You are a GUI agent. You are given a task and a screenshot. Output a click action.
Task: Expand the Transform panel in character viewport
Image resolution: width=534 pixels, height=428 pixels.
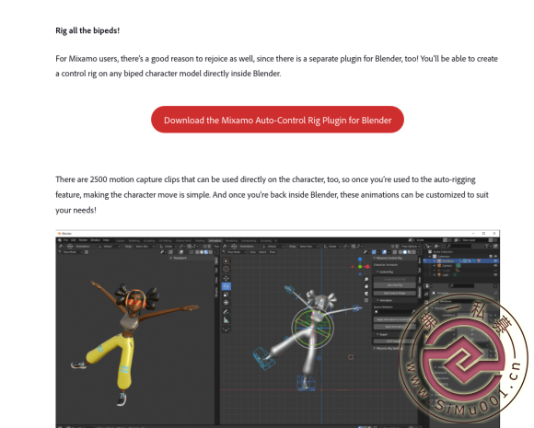[x=180, y=258]
